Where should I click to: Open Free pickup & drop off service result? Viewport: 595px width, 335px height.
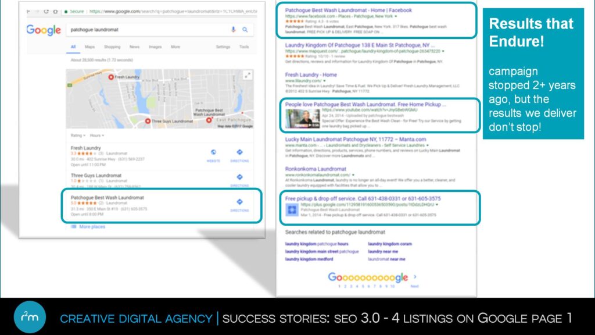[363, 199]
